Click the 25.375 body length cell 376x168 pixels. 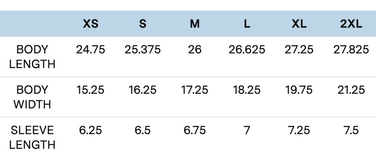[x=143, y=49]
